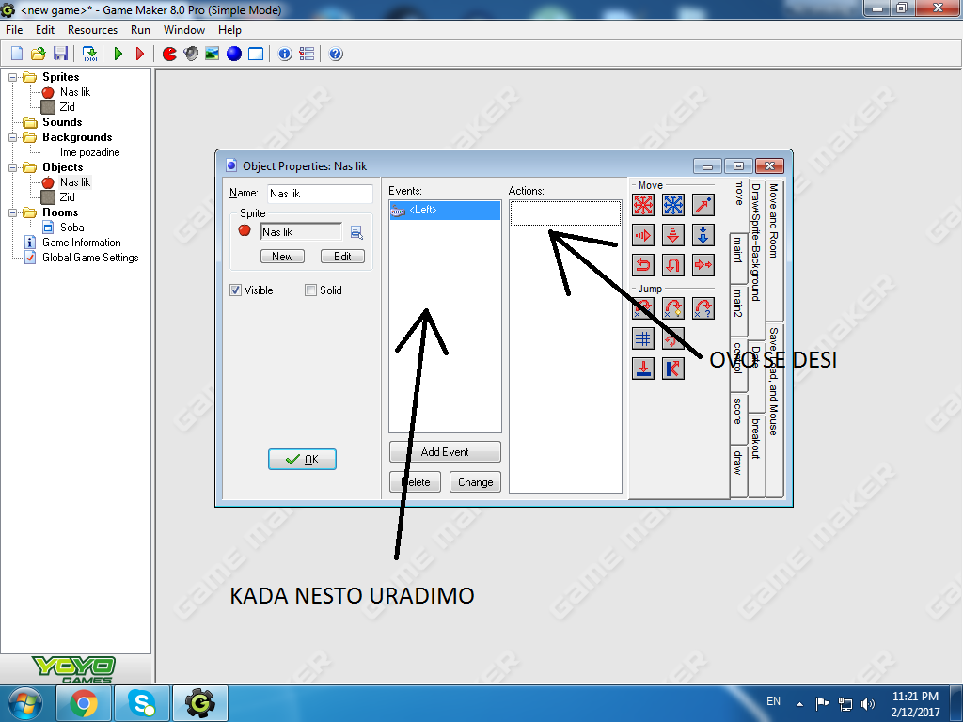
Task: Select the <Left> event in list
Action: 445,210
